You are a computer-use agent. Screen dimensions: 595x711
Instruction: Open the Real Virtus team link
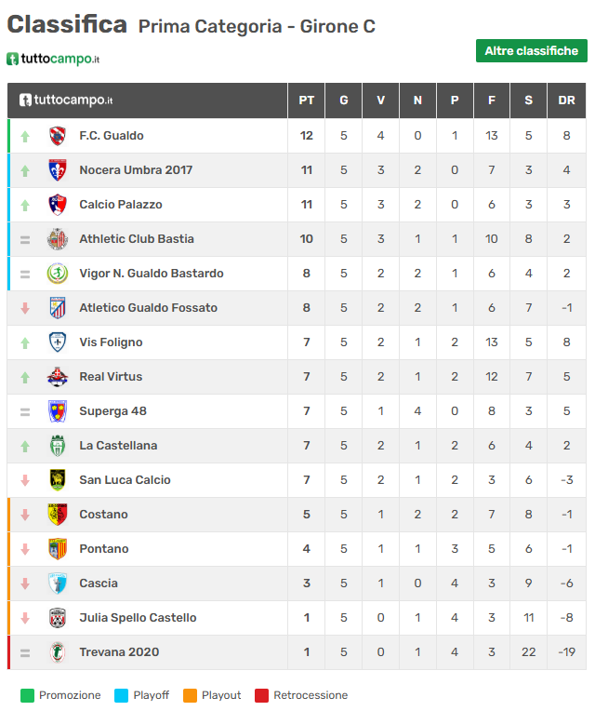point(111,377)
